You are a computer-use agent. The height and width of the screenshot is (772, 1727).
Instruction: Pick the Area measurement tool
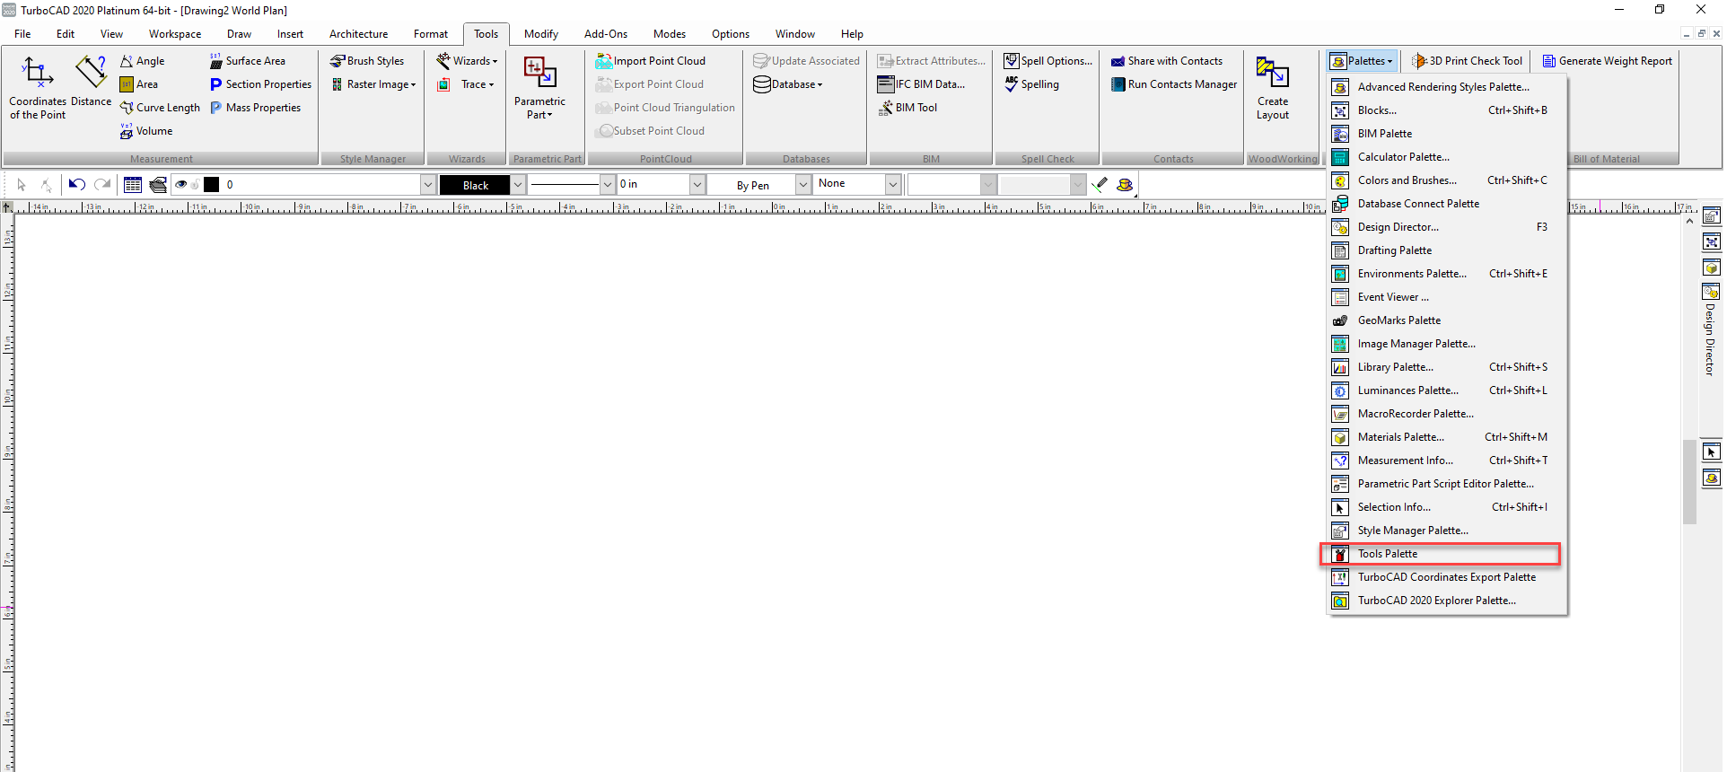pyautogui.click(x=139, y=84)
